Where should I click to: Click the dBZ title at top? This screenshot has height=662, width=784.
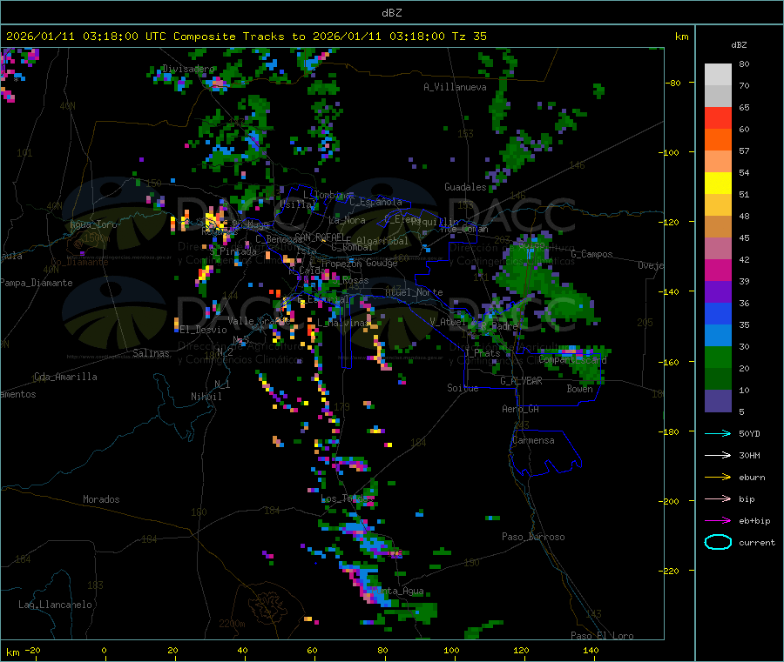click(x=391, y=13)
